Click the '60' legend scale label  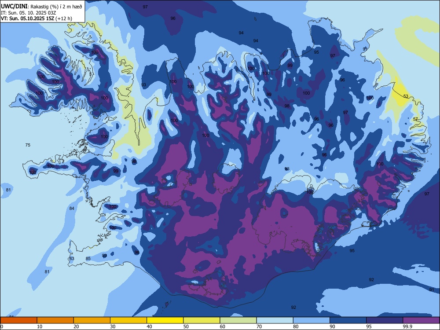pyautogui.click(x=223, y=326)
